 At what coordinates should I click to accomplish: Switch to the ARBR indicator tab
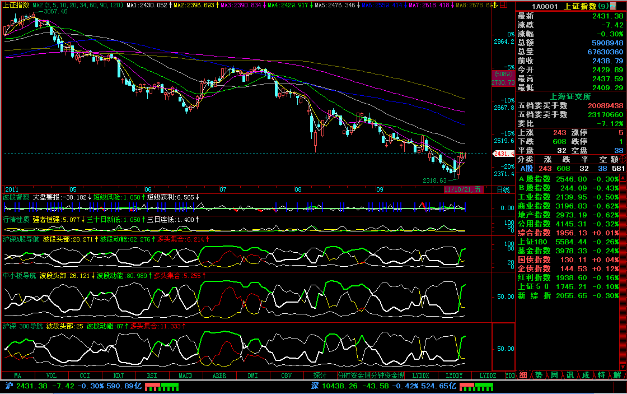219,376
